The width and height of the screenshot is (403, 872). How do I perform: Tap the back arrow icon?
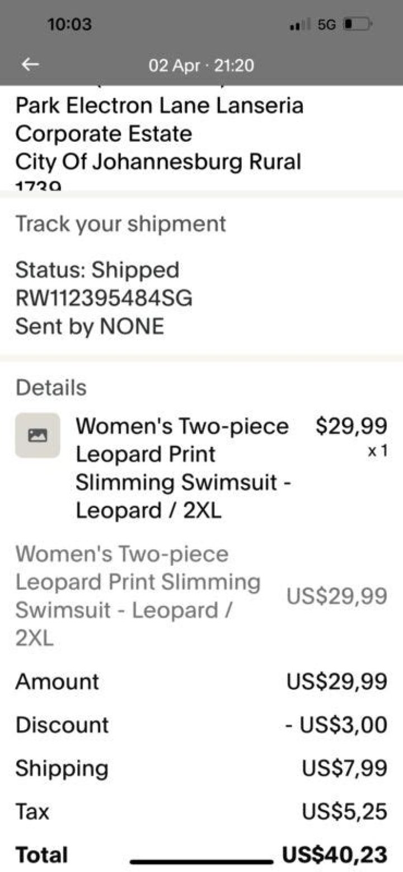coord(30,65)
